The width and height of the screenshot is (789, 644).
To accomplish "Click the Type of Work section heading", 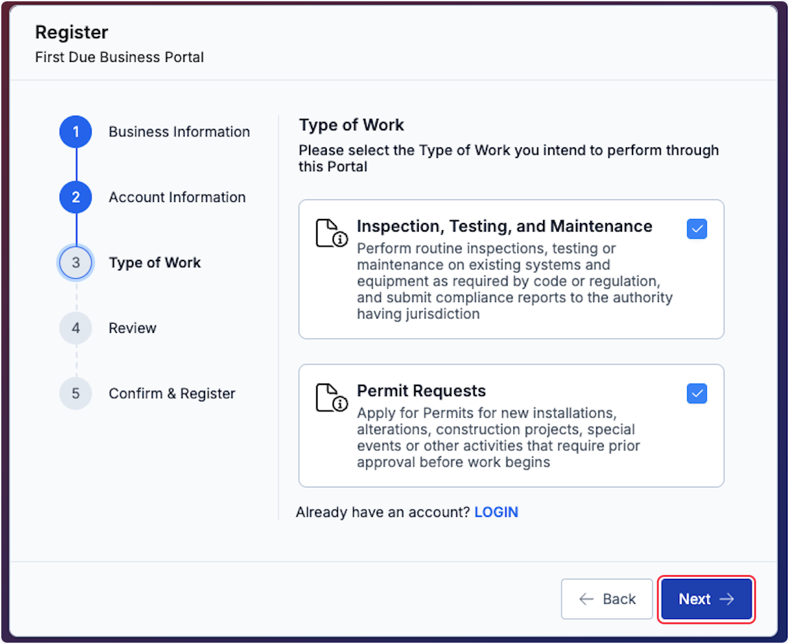I will [x=352, y=125].
